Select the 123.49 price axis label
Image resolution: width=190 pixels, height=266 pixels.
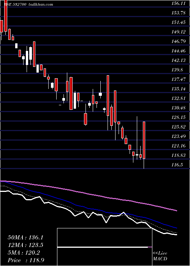tap(179, 136)
